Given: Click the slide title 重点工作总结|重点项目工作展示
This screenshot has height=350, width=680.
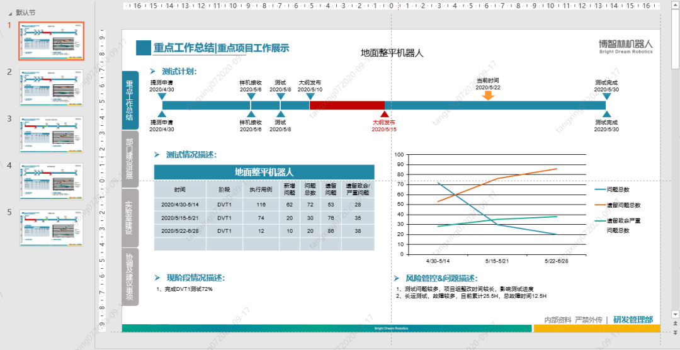Looking at the screenshot, I should click(x=221, y=48).
